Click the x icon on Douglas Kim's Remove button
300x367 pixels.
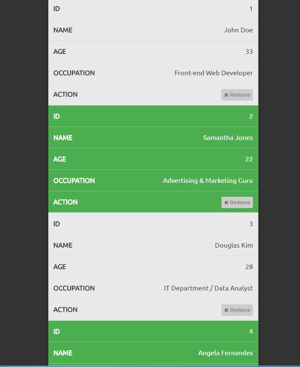[226, 310]
